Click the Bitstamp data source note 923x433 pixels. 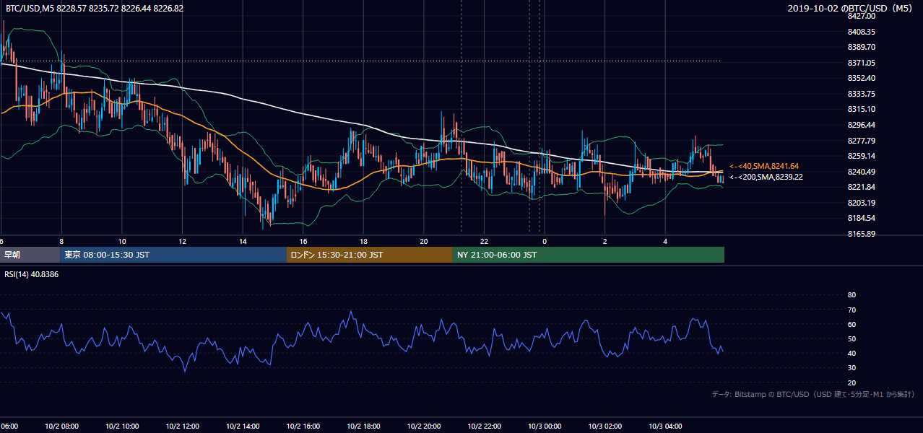(x=813, y=394)
